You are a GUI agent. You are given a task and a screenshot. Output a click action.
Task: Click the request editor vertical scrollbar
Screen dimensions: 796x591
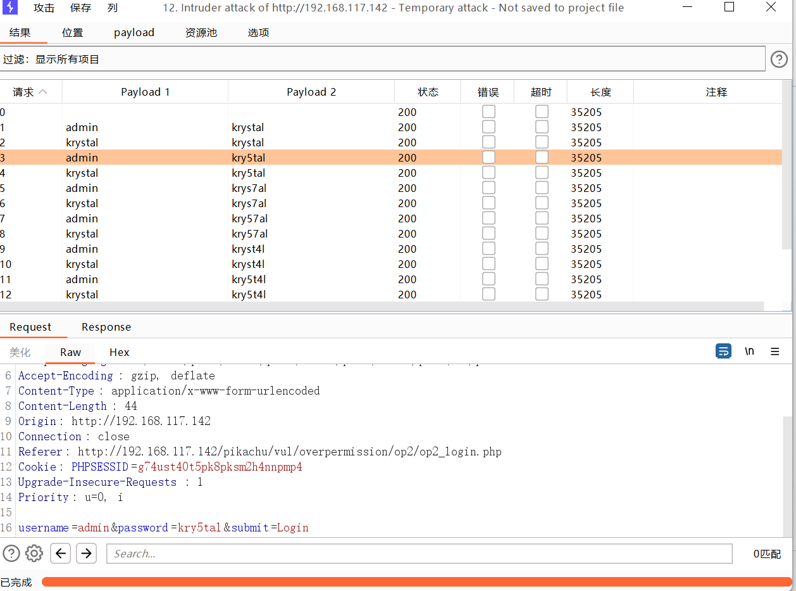coord(787,476)
